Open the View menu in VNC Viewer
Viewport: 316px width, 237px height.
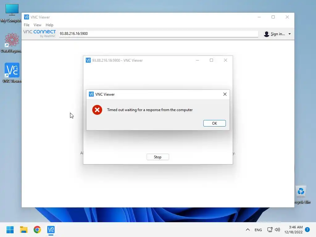37,25
